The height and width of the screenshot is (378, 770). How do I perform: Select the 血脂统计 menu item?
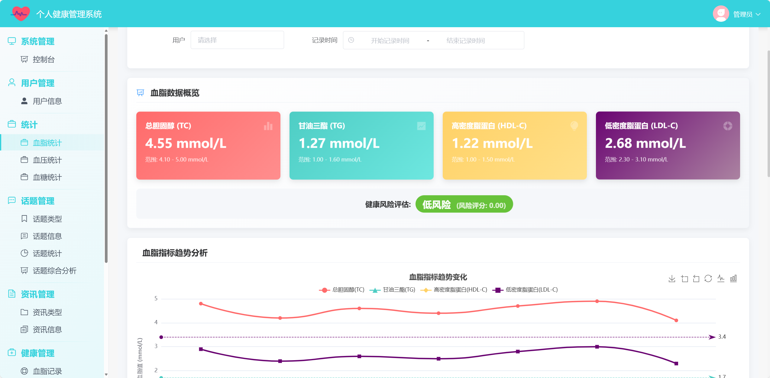52,143
